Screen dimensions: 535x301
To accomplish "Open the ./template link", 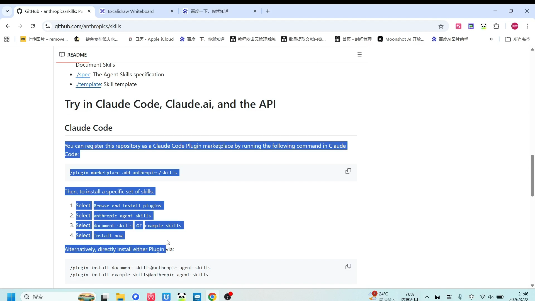I will click(x=88, y=84).
